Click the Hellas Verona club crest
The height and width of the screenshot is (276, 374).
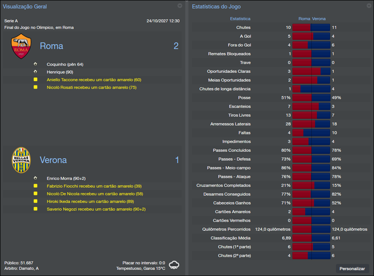21,160
